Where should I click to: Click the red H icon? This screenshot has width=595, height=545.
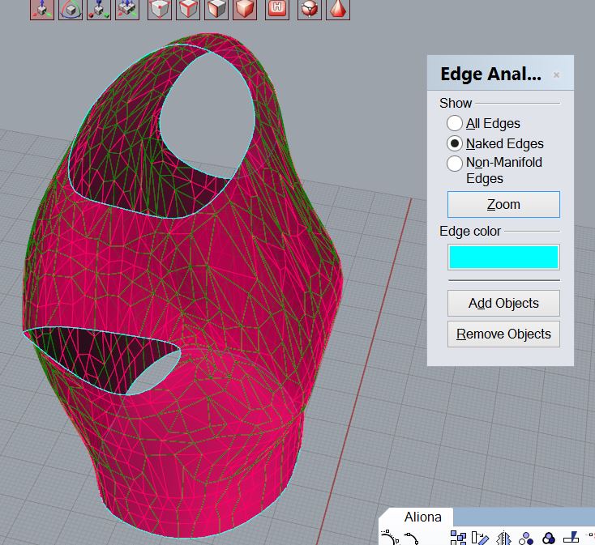click(277, 9)
